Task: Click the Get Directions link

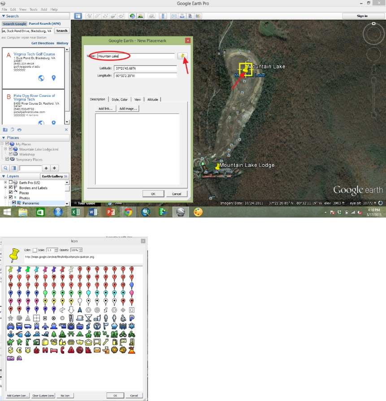Action: click(43, 43)
